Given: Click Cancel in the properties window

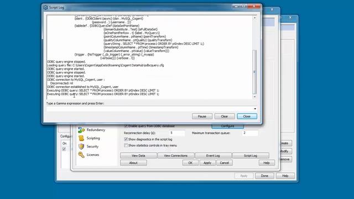Looking at the screenshot, I should click(x=225, y=163).
